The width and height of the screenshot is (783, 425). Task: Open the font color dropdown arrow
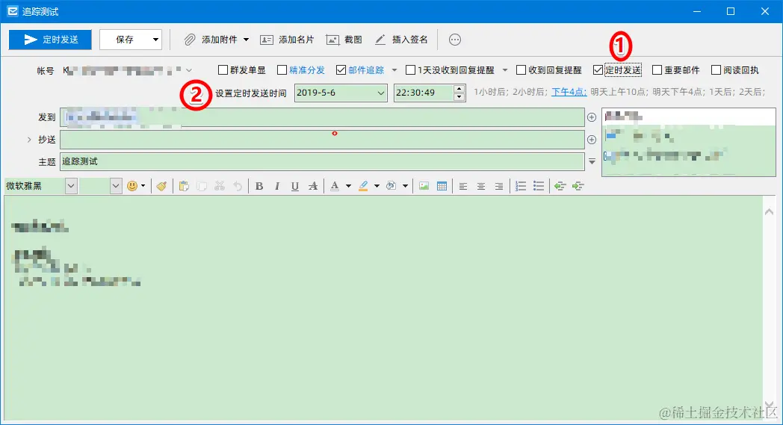pos(349,186)
